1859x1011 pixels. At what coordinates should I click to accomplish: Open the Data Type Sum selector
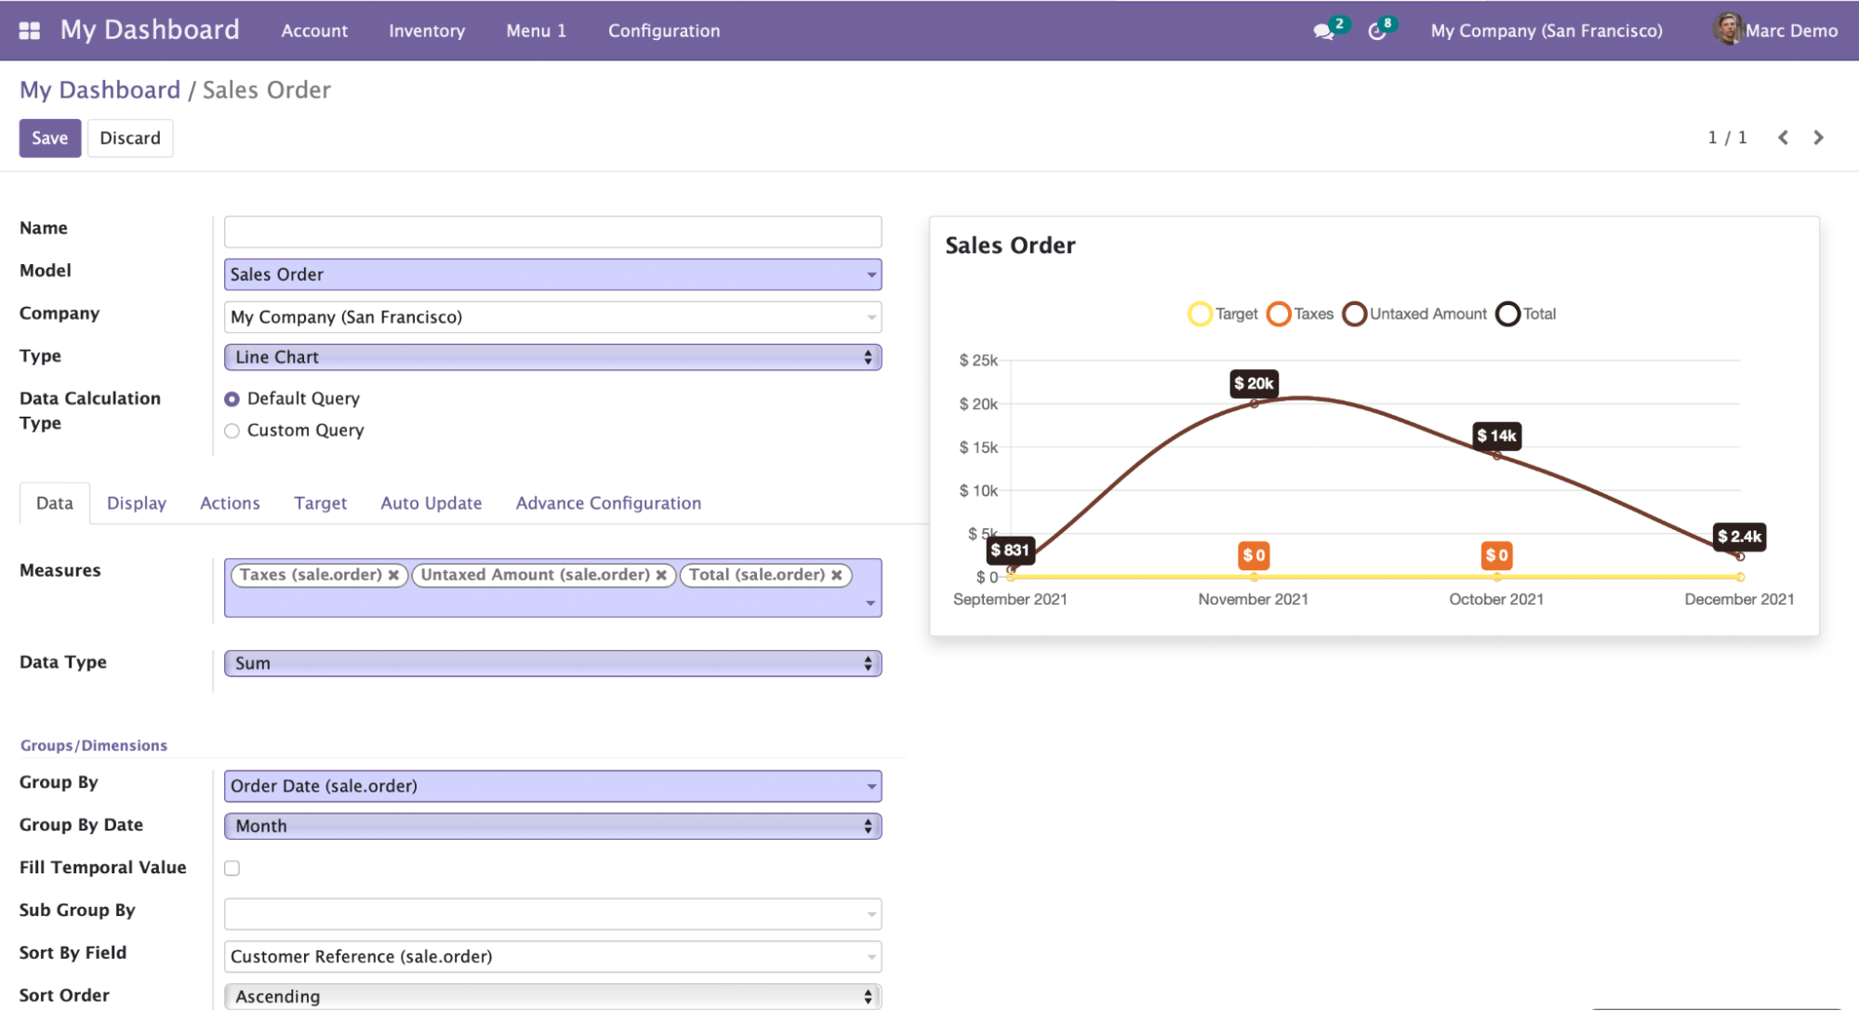(552, 663)
